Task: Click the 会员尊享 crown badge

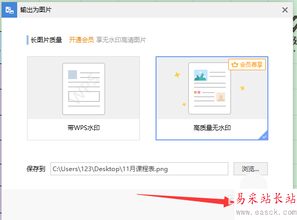Action: [247, 64]
